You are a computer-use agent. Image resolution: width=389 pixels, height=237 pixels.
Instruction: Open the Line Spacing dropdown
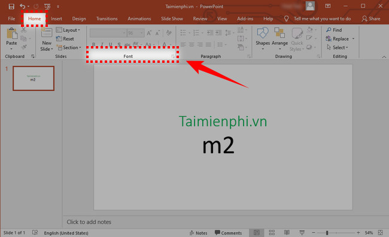[x=229, y=33]
